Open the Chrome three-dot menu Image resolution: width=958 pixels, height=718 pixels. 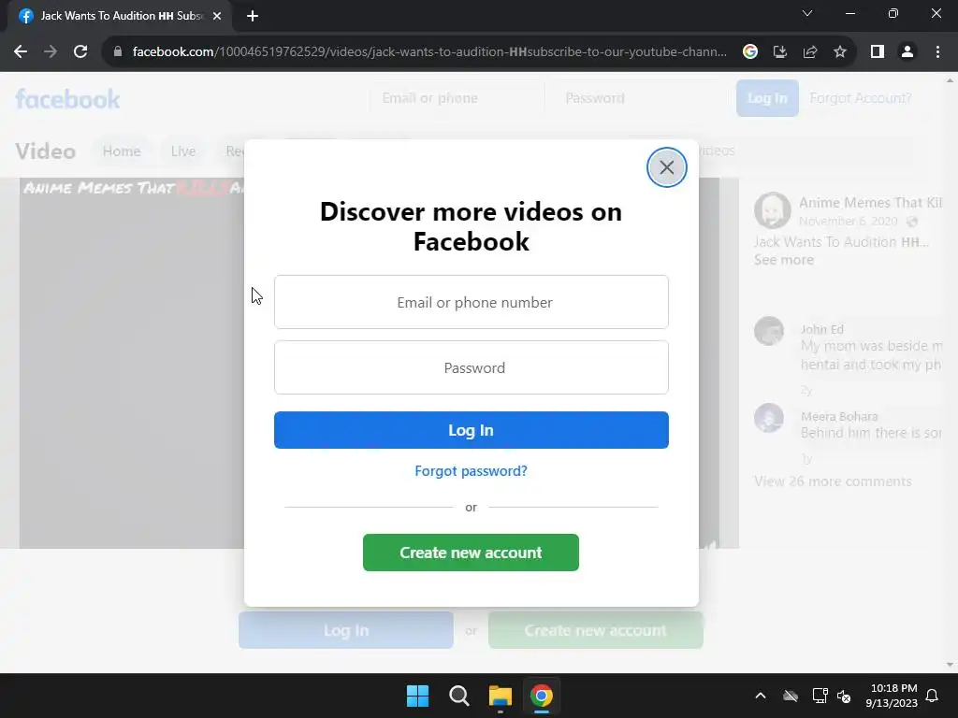[x=937, y=52]
